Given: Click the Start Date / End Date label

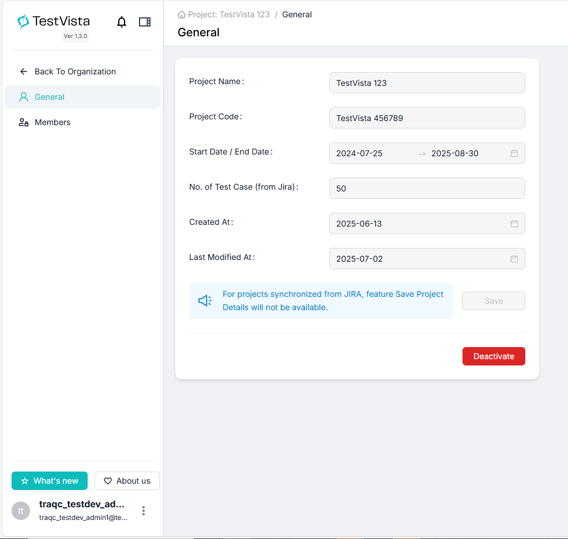Looking at the screenshot, I should click(x=231, y=152).
